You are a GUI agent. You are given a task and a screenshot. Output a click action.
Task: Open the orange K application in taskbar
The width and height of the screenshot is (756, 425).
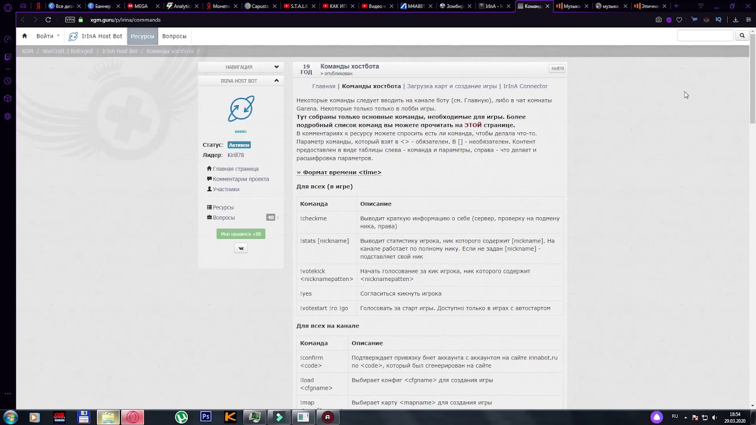pos(230,417)
